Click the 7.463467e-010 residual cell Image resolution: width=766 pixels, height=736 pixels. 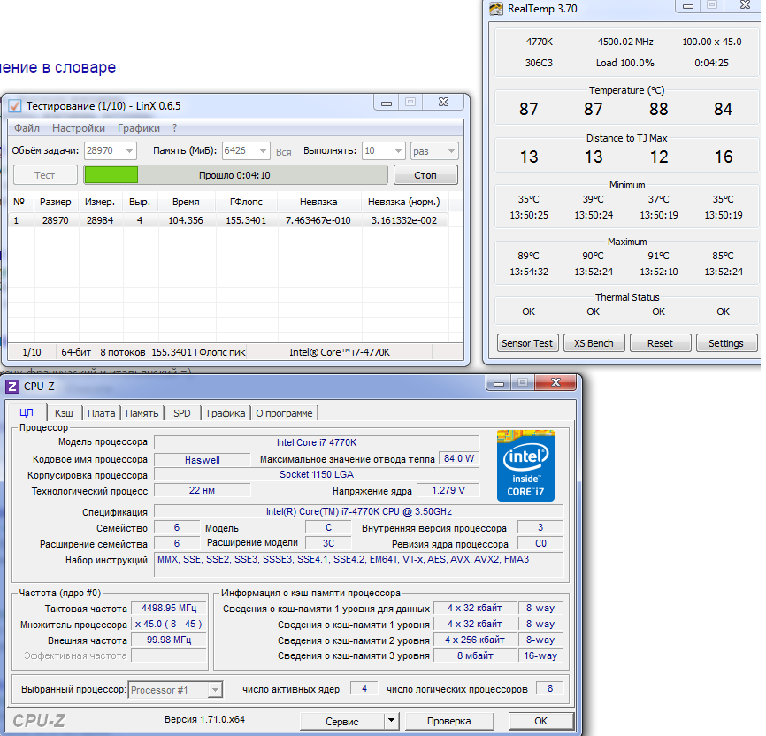[318, 220]
